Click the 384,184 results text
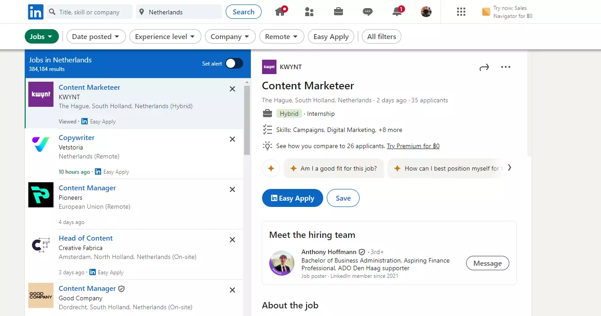Viewport: 601px width, 316px height. tap(47, 69)
